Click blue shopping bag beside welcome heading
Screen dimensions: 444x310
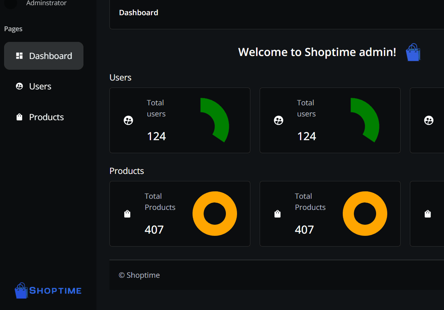point(413,53)
